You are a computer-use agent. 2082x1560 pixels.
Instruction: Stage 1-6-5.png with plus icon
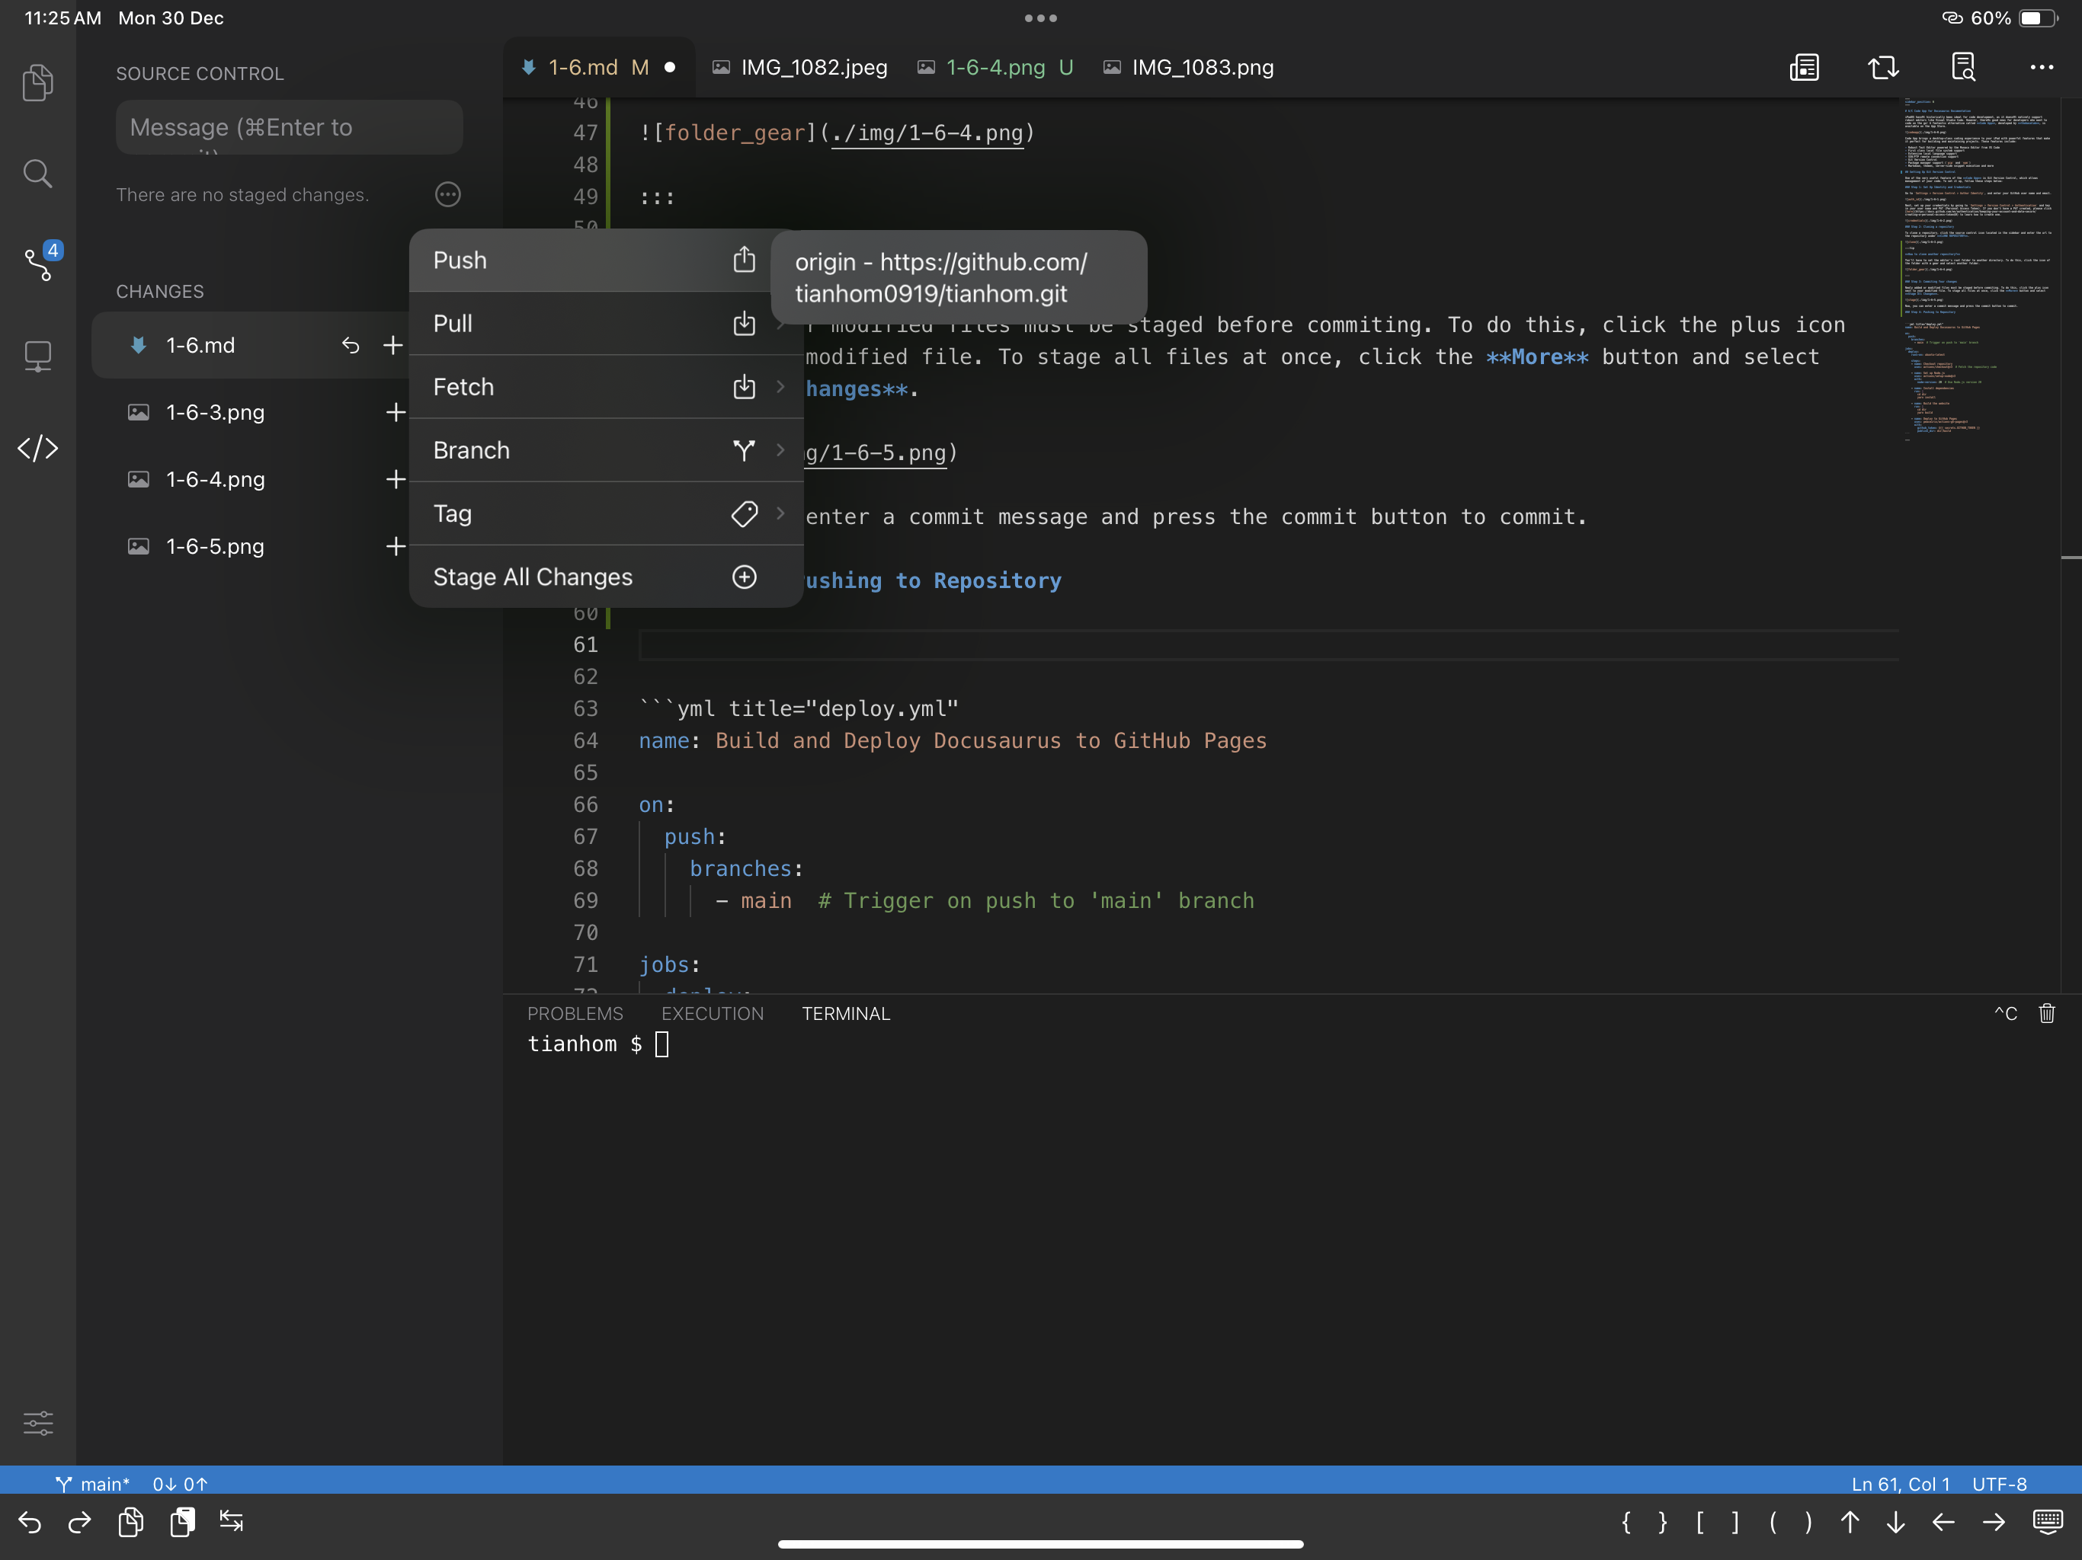tap(396, 547)
